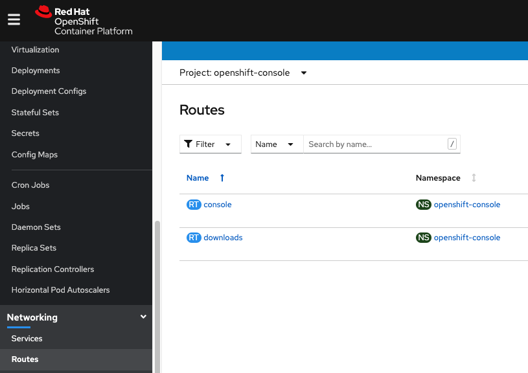Go to Deployments in the sidebar
The image size is (528, 373).
tap(36, 71)
